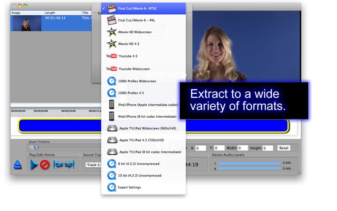Open the Track 1 sound track dropdown
This screenshot has width=337, height=211.
tap(93, 165)
